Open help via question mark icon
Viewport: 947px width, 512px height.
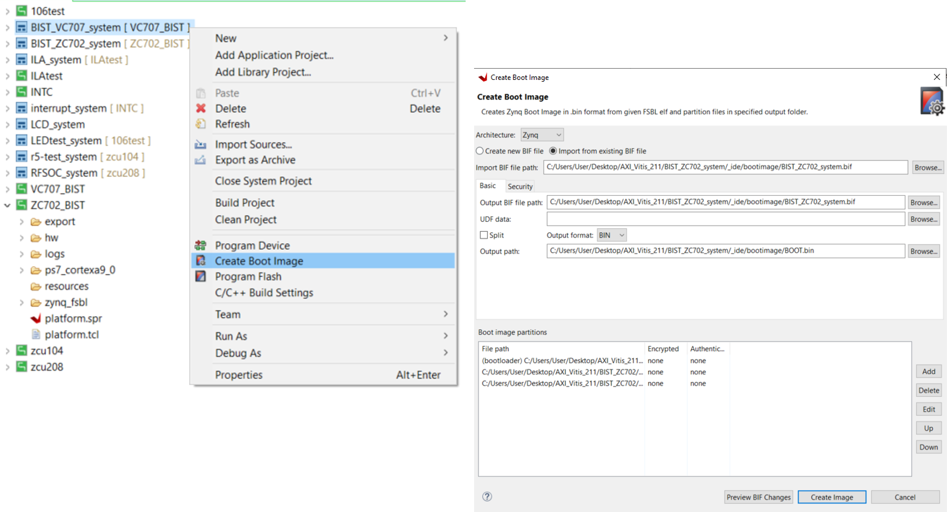click(x=487, y=496)
